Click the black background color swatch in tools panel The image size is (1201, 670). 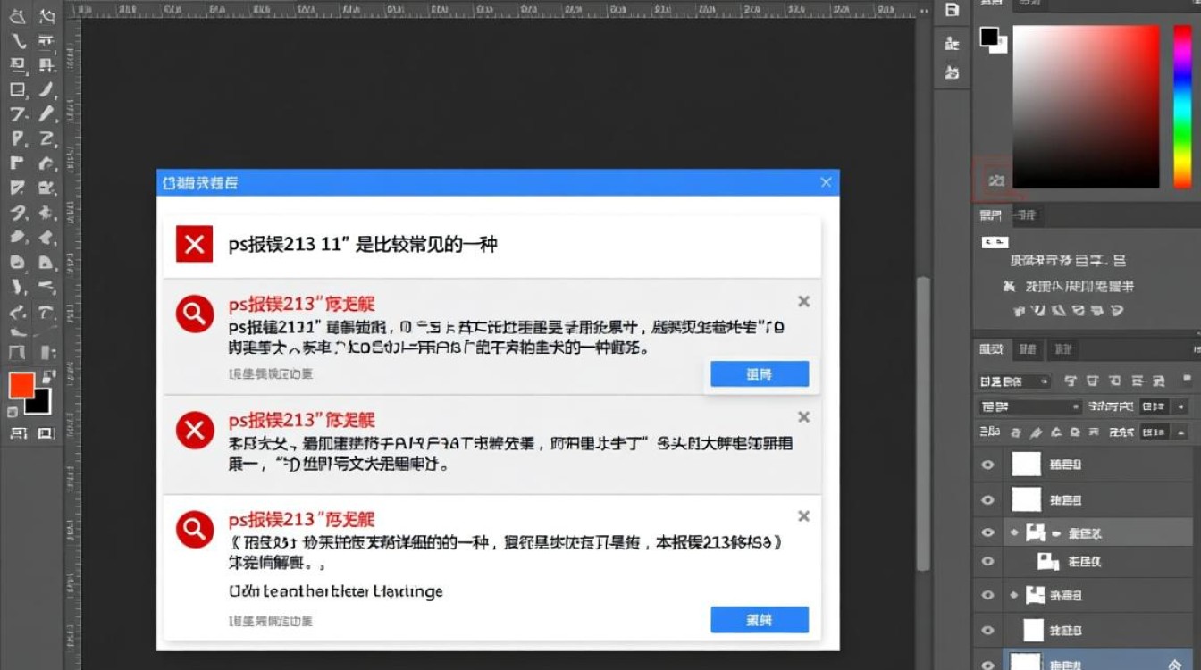[x=38, y=402]
